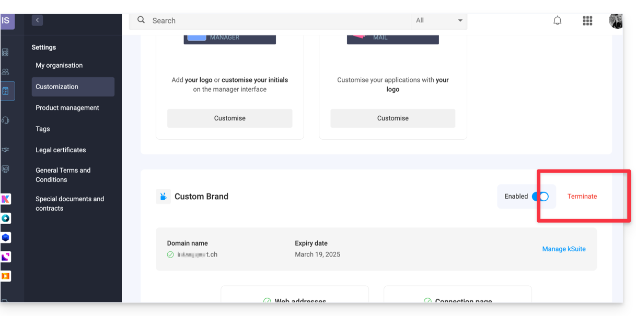Open the users icon in the sidebar
Screen dimensions: 636x316
tap(6, 72)
